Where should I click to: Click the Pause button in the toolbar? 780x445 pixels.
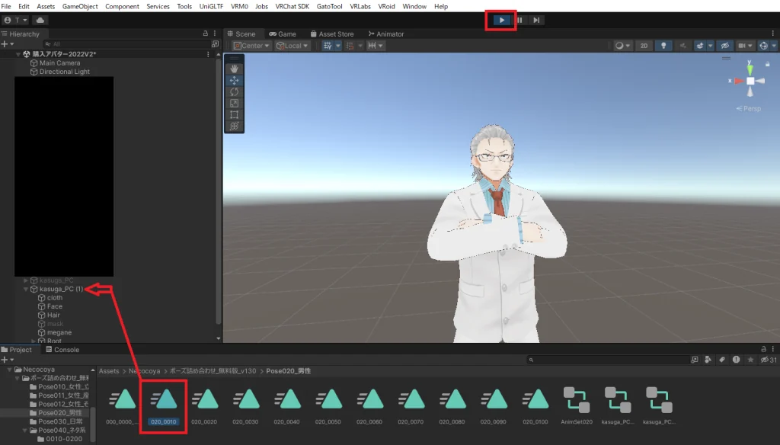519,20
